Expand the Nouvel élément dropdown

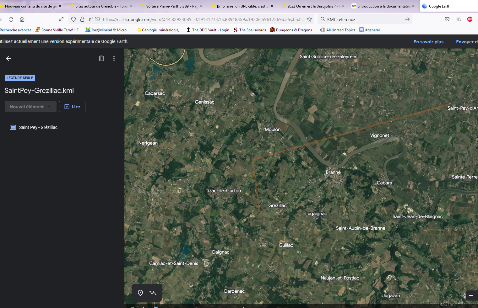click(30, 107)
